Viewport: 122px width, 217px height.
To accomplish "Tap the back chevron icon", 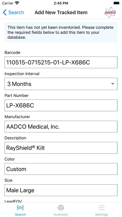I will coord(5,12).
